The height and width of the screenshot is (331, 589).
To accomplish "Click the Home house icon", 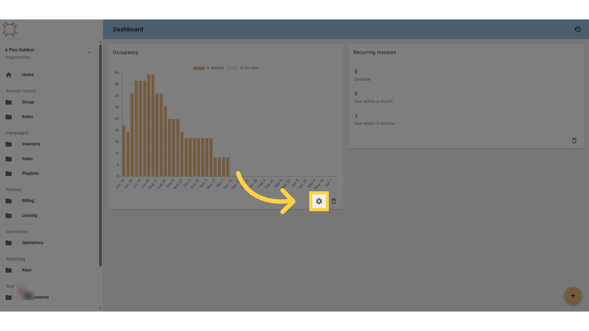I will pyautogui.click(x=9, y=75).
